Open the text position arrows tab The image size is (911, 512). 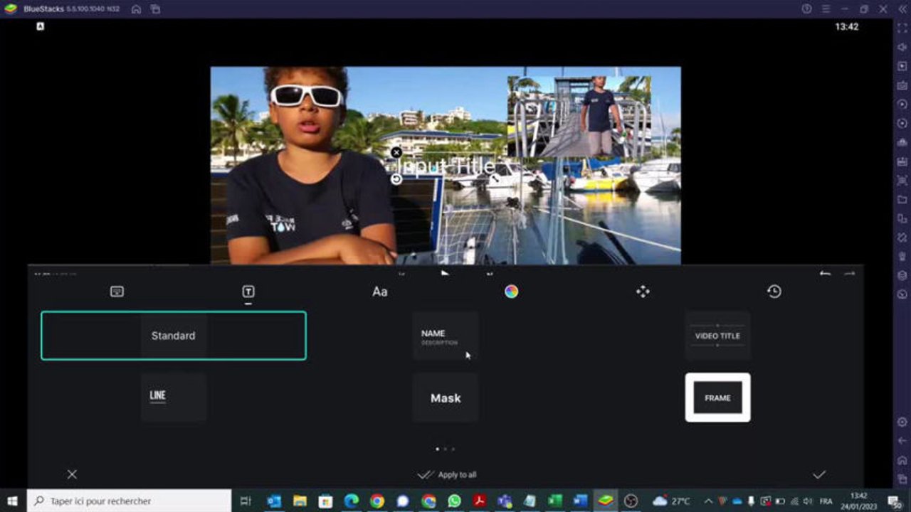click(643, 292)
